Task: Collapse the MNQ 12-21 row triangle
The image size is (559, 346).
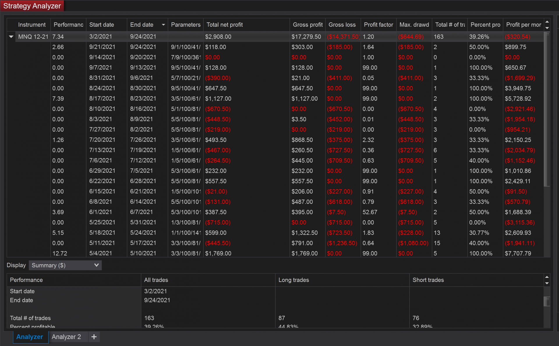Action: pyautogui.click(x=11, y=37)
